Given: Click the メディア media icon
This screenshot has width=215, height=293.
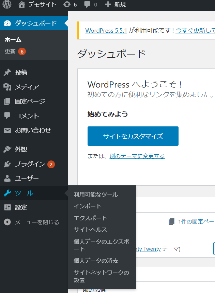Looking at the screenshot, I should click(x=7, y=87).
